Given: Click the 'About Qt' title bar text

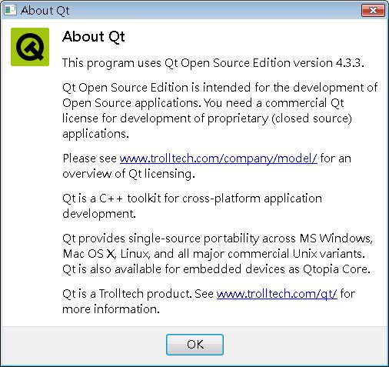Looking at the screenshot, I should pos(45,11).
